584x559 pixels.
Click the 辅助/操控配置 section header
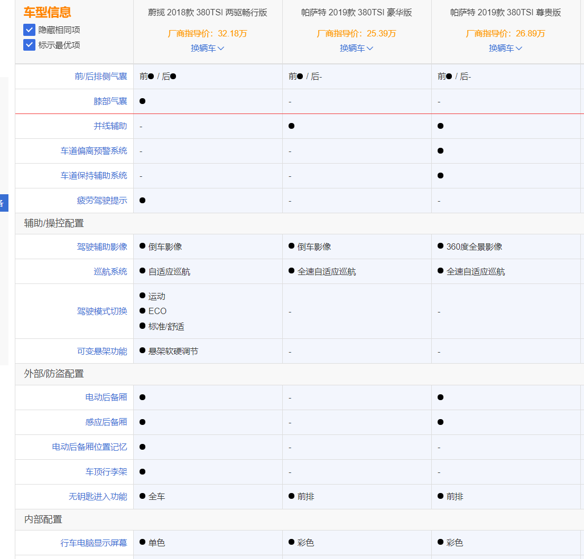tap(54, 223)
